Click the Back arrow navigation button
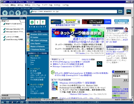The image size is (134, 104). pyautogui.click(x=5, y=13)
